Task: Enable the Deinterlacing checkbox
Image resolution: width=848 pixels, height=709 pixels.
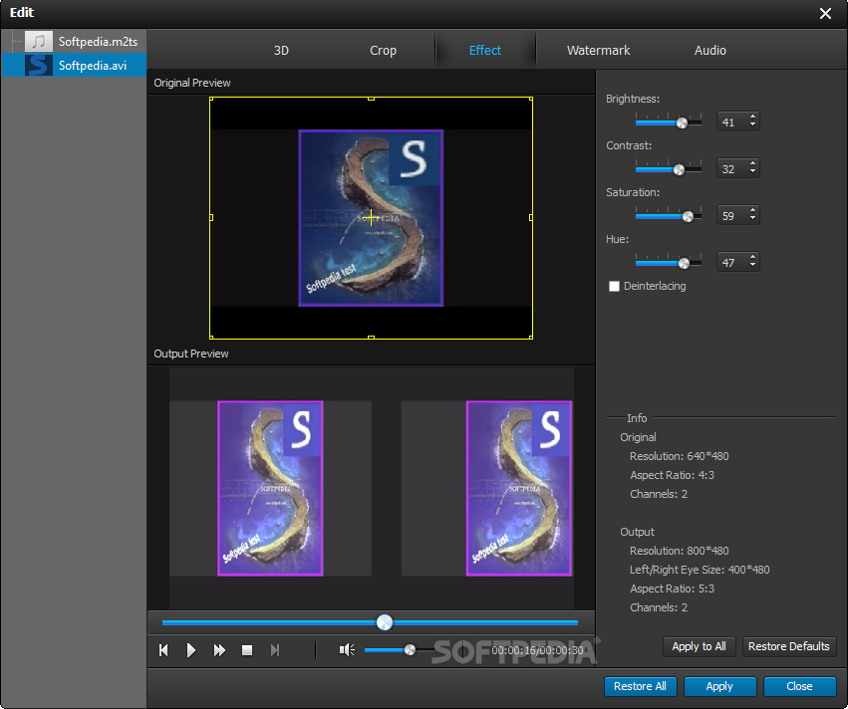Action: (614, 286)
